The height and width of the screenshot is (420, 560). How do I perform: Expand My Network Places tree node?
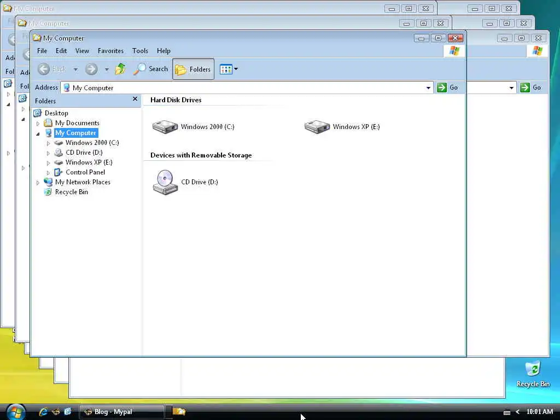coord(38,183)
